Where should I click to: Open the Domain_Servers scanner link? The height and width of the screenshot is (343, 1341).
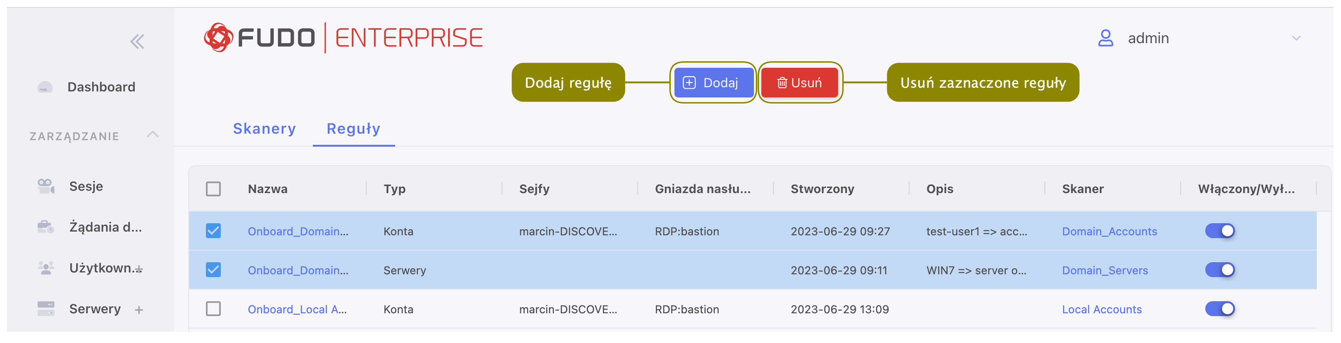pos(1104,270)
